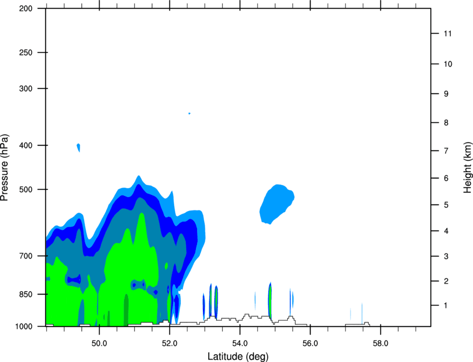Click height tick label 4
The width and height of the screenshot is (473, 362).
446,231
